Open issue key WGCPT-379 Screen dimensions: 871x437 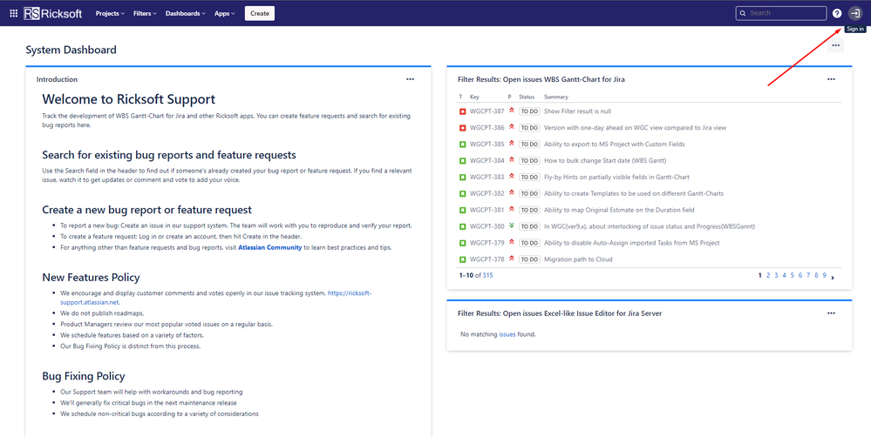[487, 243]
